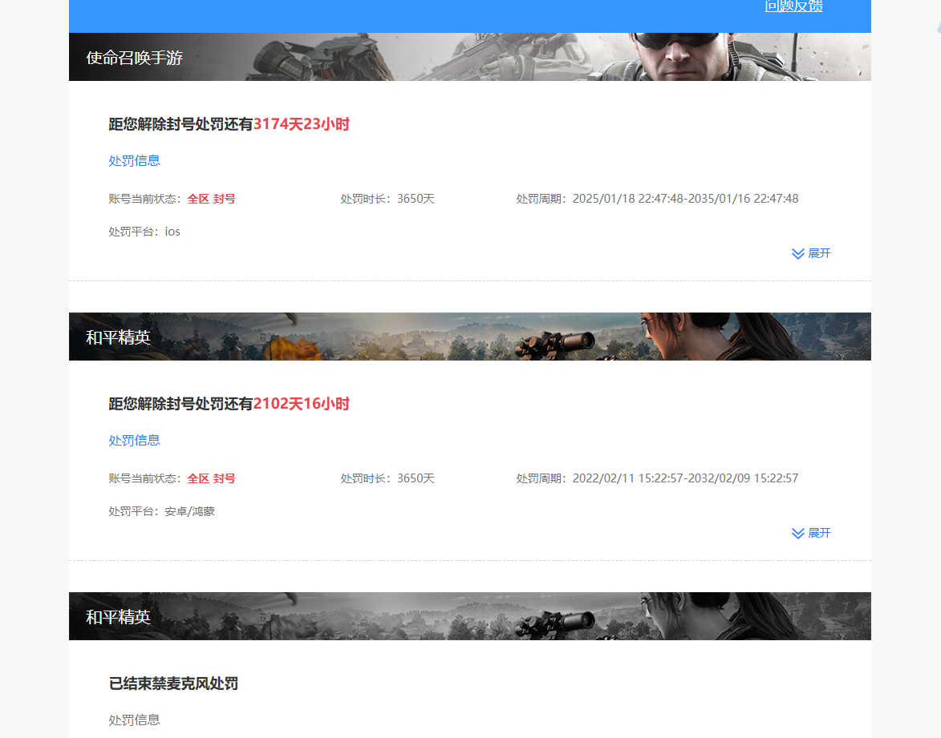Click 处罚平台: ios text
Viewport: 941px width, 738px height.
(144, 232)
